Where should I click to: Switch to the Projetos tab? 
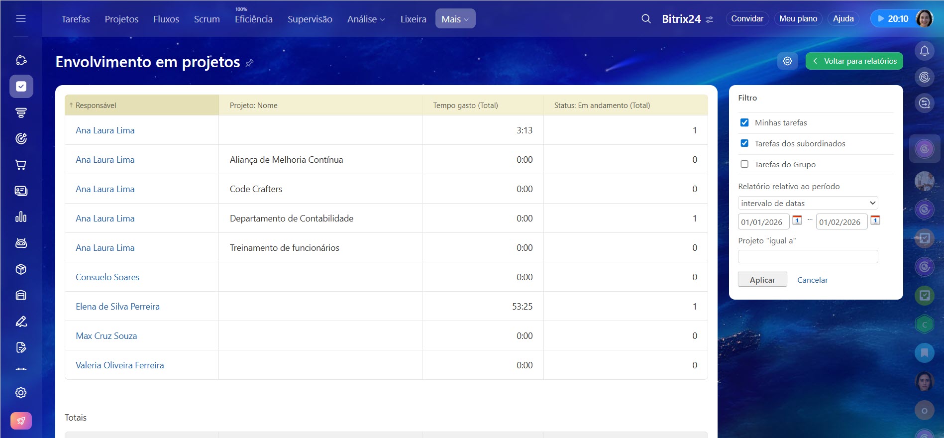point(121,19)
